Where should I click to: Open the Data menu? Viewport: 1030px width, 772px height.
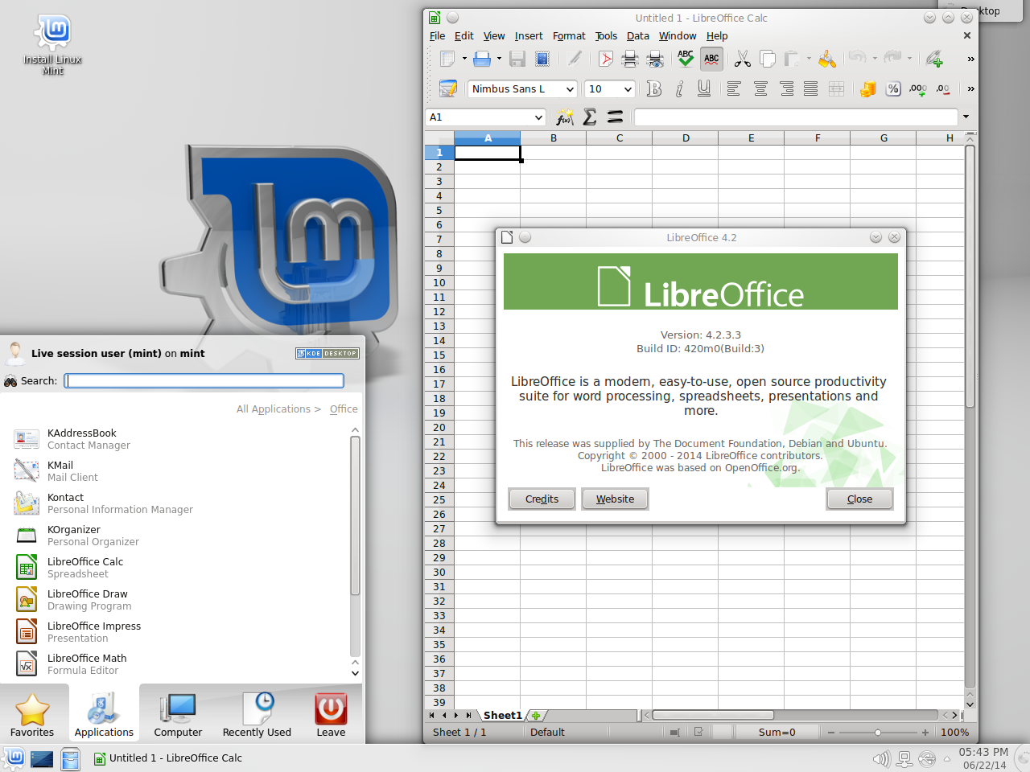click(x=638, y=36)
